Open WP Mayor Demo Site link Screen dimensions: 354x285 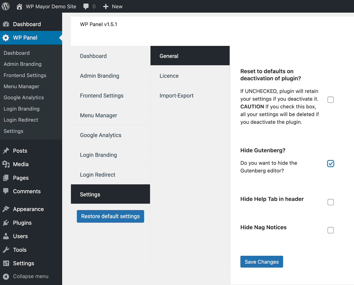point(51,7)
